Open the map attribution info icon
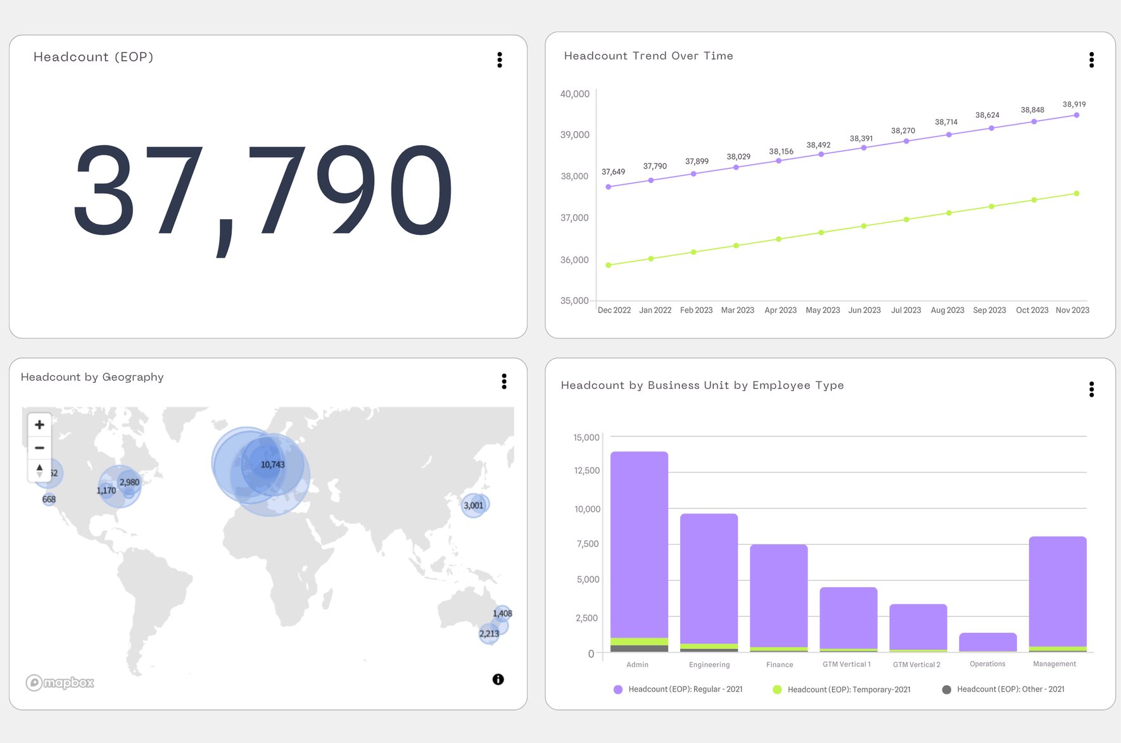The image size is (1121, 743). (498, 679)
